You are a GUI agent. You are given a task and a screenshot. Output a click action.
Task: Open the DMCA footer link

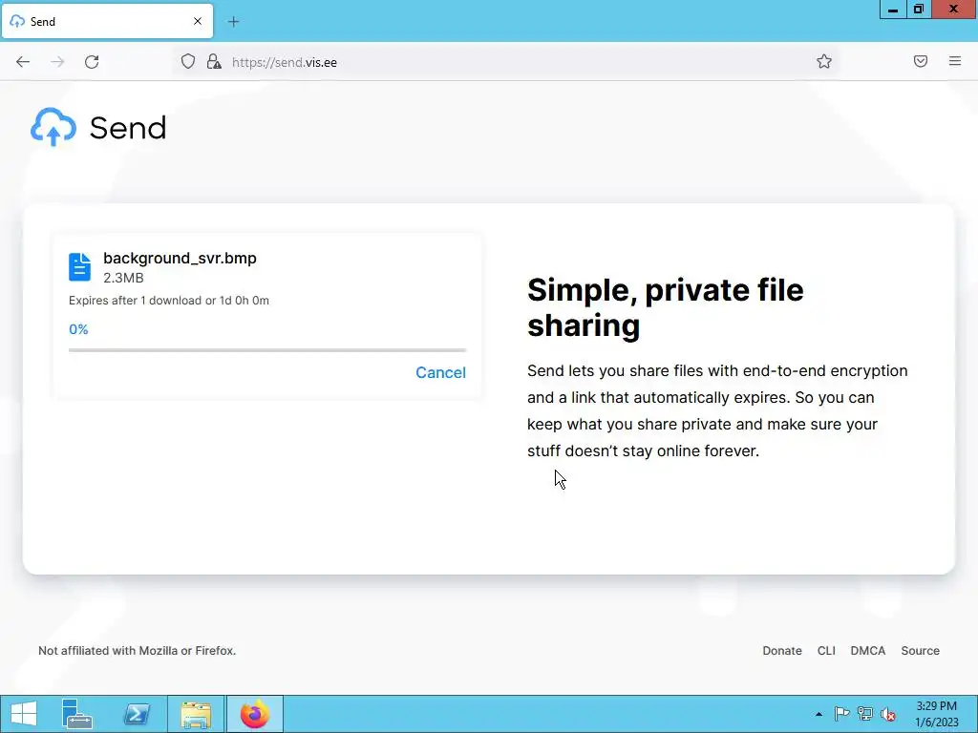(x=867, y=650)
